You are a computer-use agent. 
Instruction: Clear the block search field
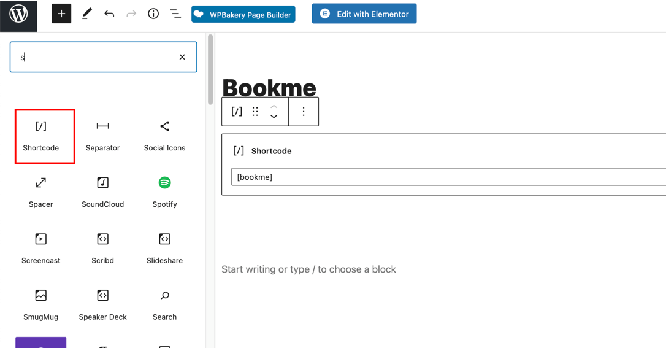pos(182,57)
